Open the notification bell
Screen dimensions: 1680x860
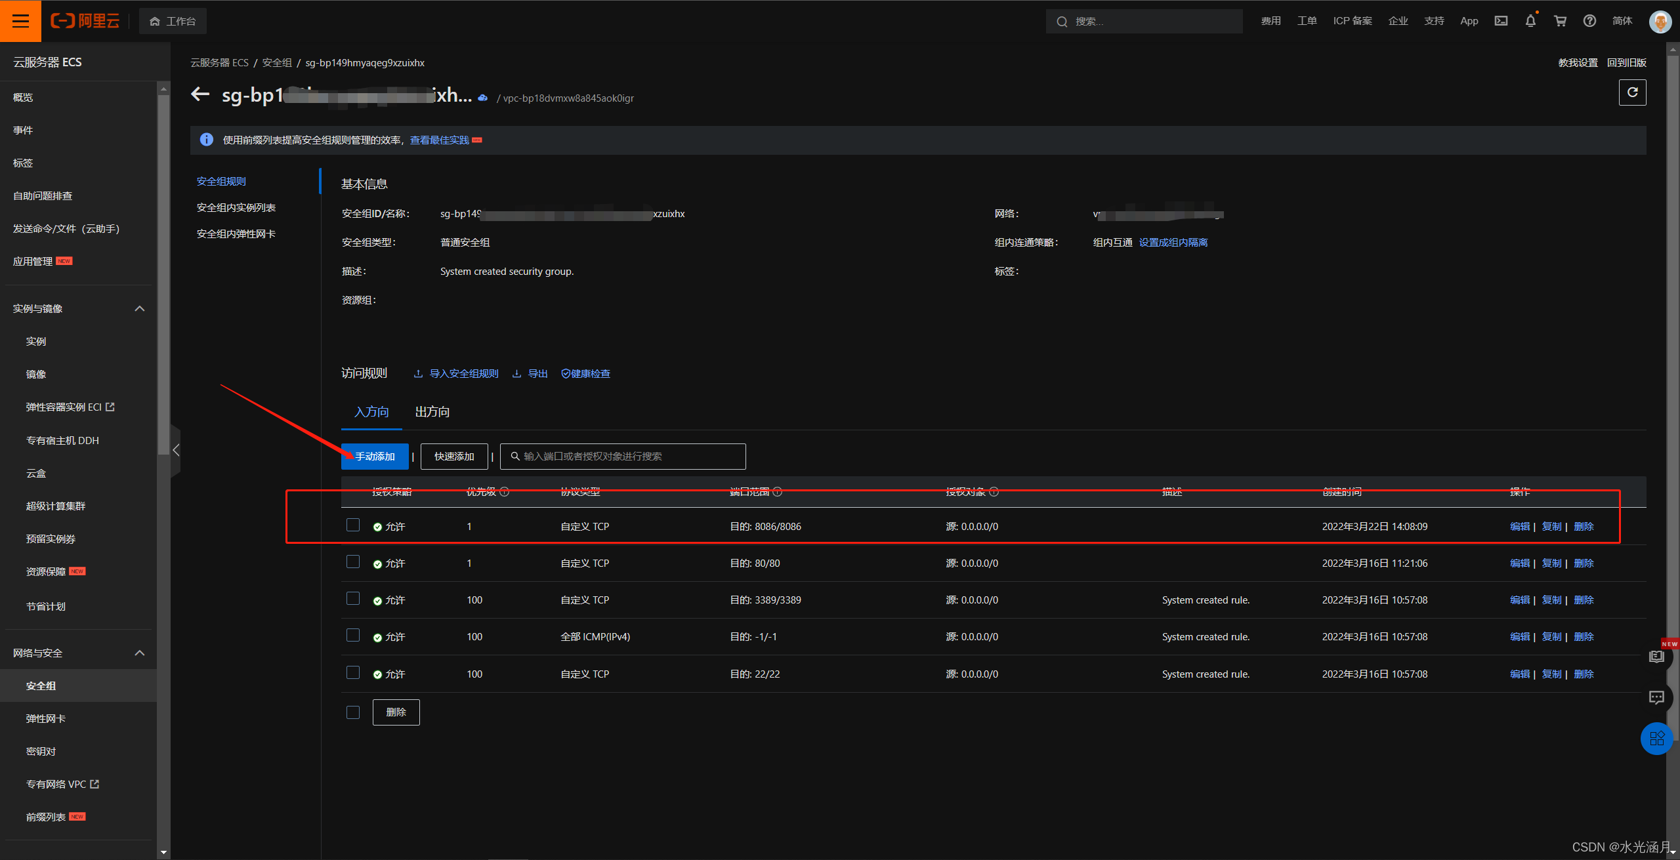tap(1530, 21)
